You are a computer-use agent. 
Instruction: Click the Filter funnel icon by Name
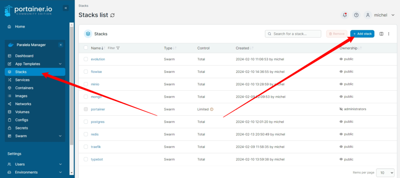coord(118,48)
